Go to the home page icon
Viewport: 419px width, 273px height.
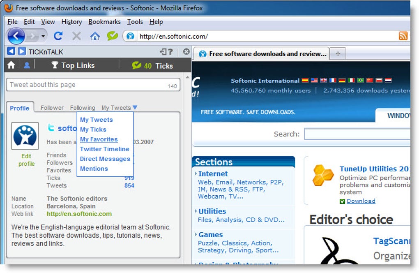click(x=94, y=36)
